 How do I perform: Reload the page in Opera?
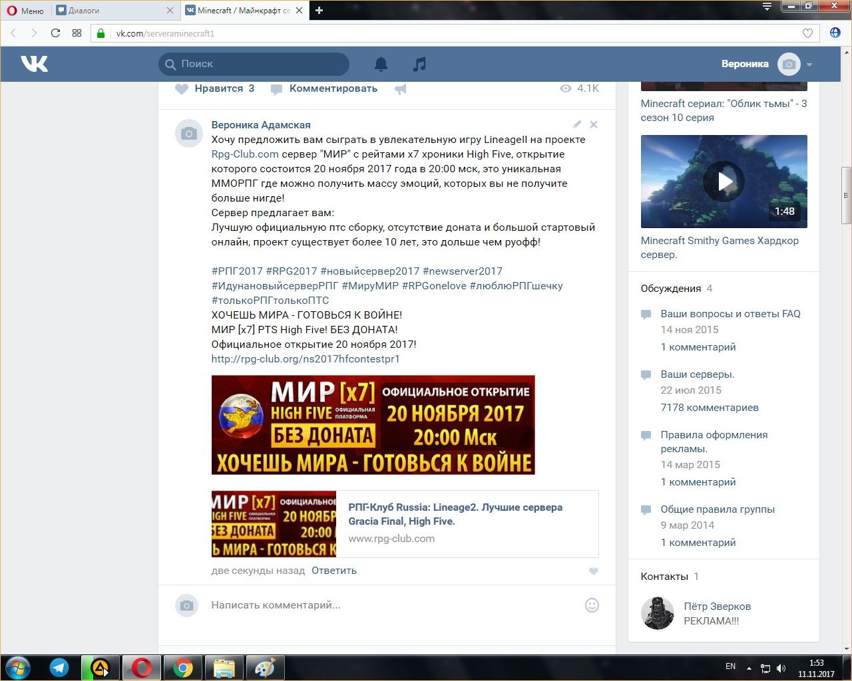[x=55, y=33]
